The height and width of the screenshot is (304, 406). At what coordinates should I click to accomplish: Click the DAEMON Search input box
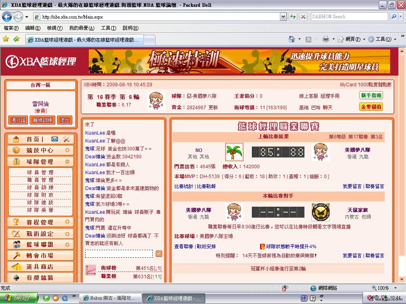(x=349, y=17)
